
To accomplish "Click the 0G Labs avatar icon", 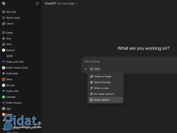I will click(3, 85).
